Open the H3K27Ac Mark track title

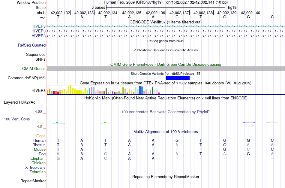click(166, 98)
